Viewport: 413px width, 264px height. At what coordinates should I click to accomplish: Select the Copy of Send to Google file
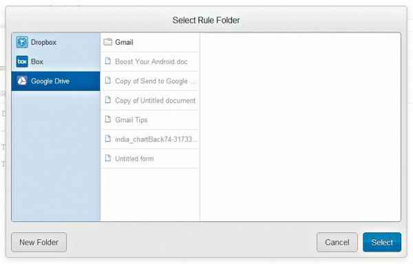click(x=149, y=81)
